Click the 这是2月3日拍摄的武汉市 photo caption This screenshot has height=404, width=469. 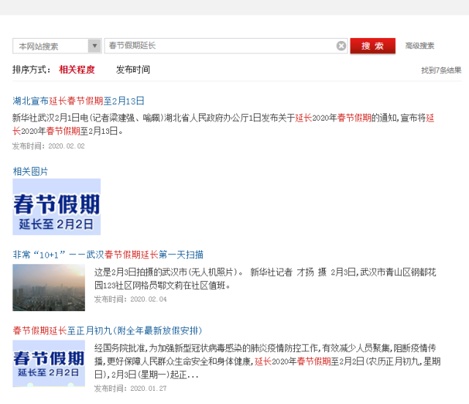point(271,279)
